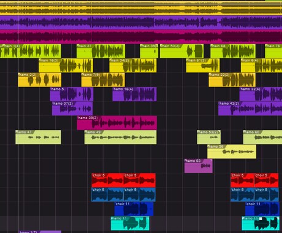The height and width of the screenshot is (233, 282).
Task: Click the short lime 'main 39(4' clip
Action: tap(149, 51)
